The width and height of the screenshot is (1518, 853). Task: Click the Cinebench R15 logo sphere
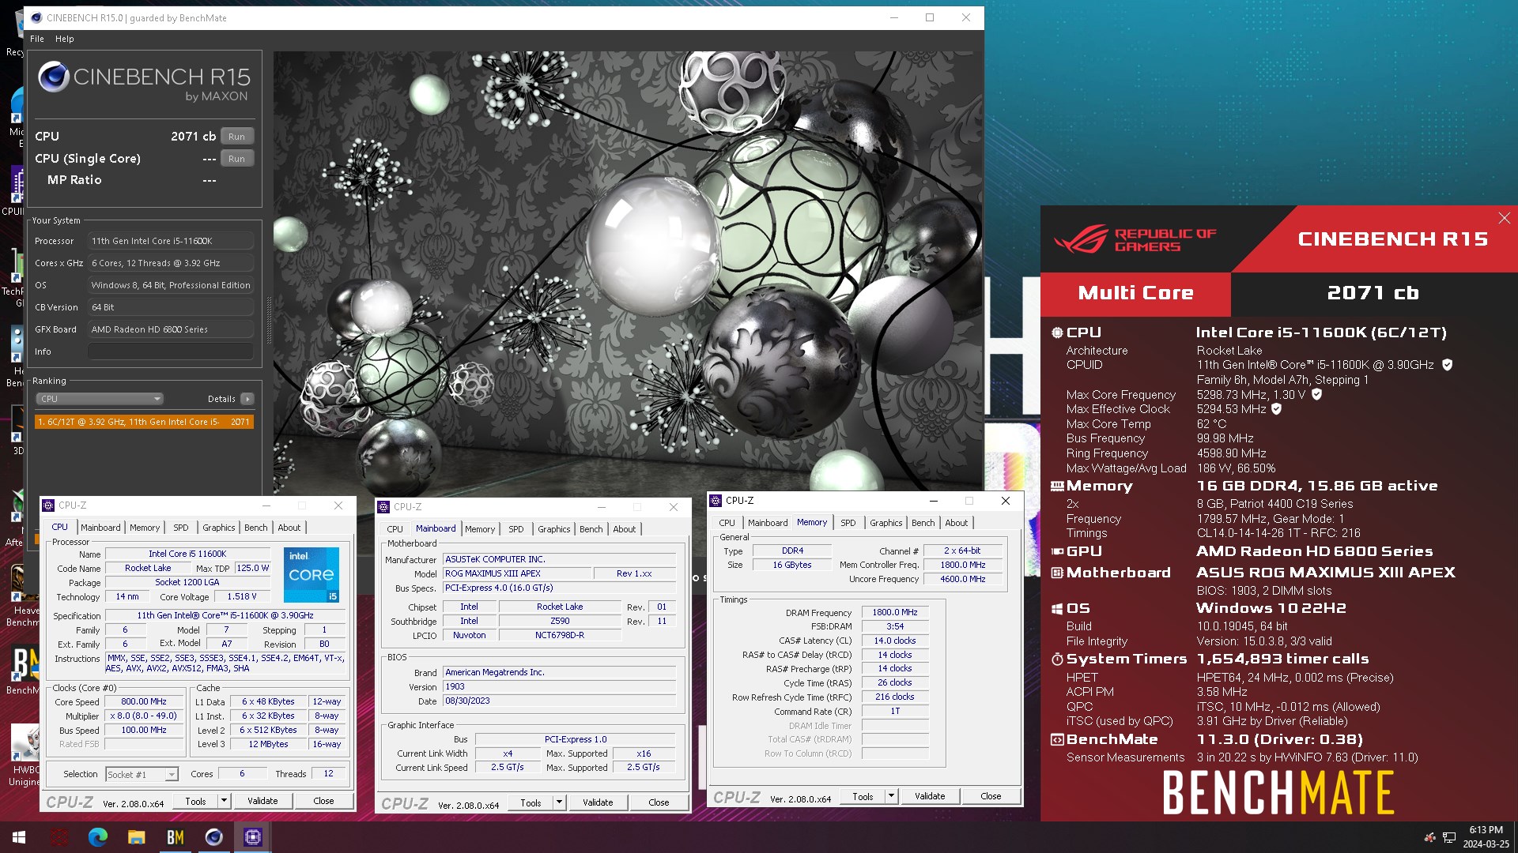[54, 77]
